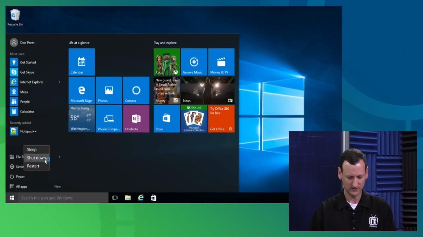Open the All apps list
This screenshot has height=237, width=423.
(19, 186)
